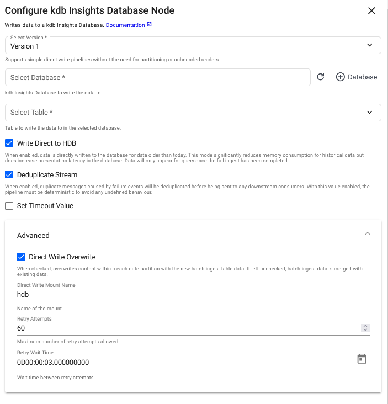Click the Write Direct to HDB label

click(46, 143)
